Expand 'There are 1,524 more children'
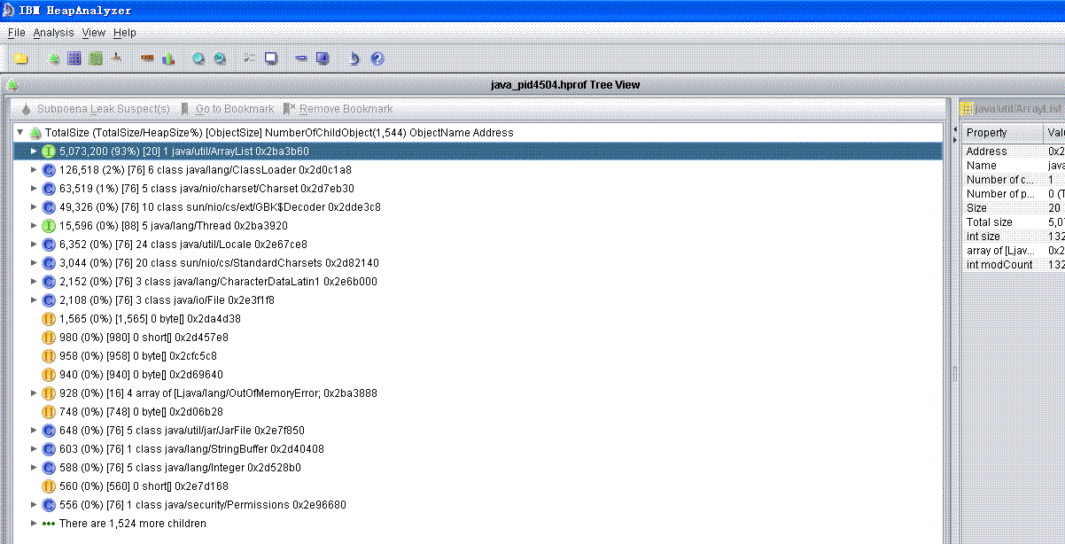Screen dimensions: 1065x544 pos(34,524)
